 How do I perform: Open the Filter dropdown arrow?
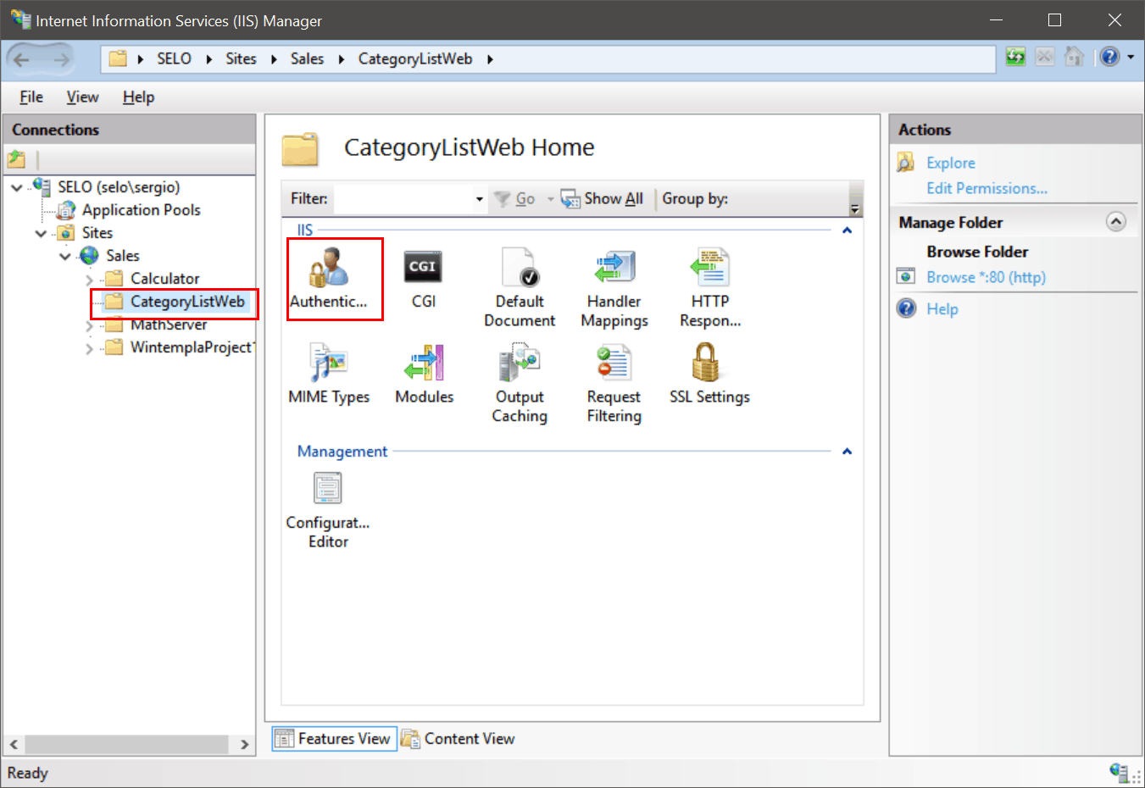pos(479,199)
